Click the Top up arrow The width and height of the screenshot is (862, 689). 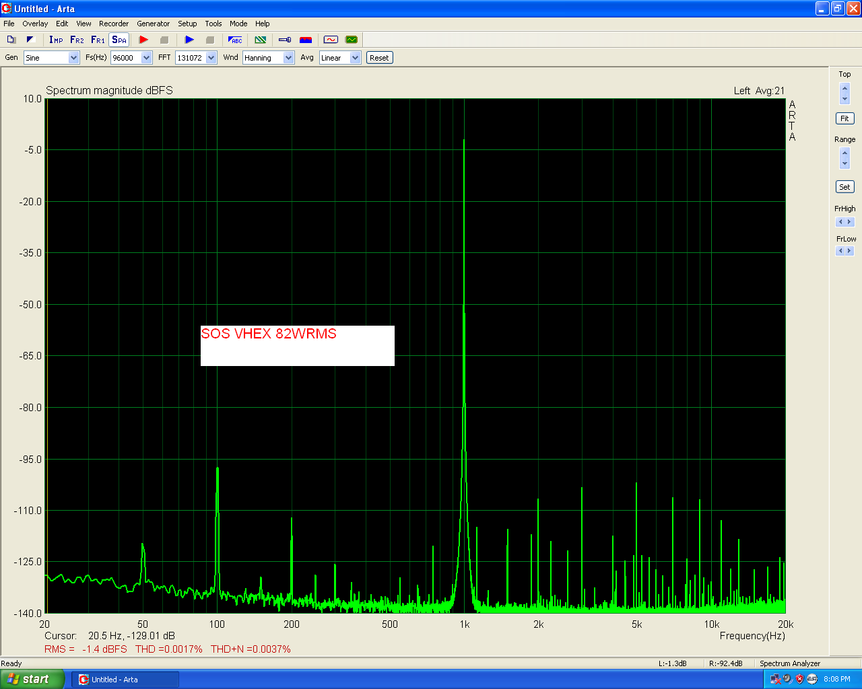(x=845, y=88)
